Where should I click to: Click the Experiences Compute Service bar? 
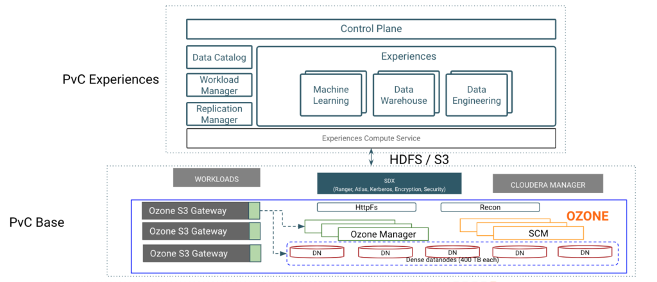tap(371, 138)
